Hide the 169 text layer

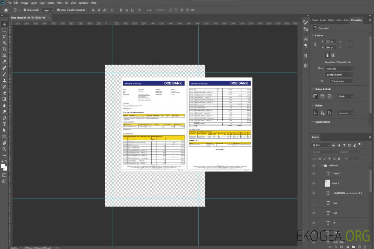coord(314,213)
